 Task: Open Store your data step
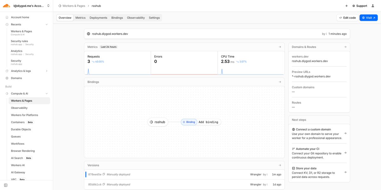pyautogui.click(x=319, y=172)
